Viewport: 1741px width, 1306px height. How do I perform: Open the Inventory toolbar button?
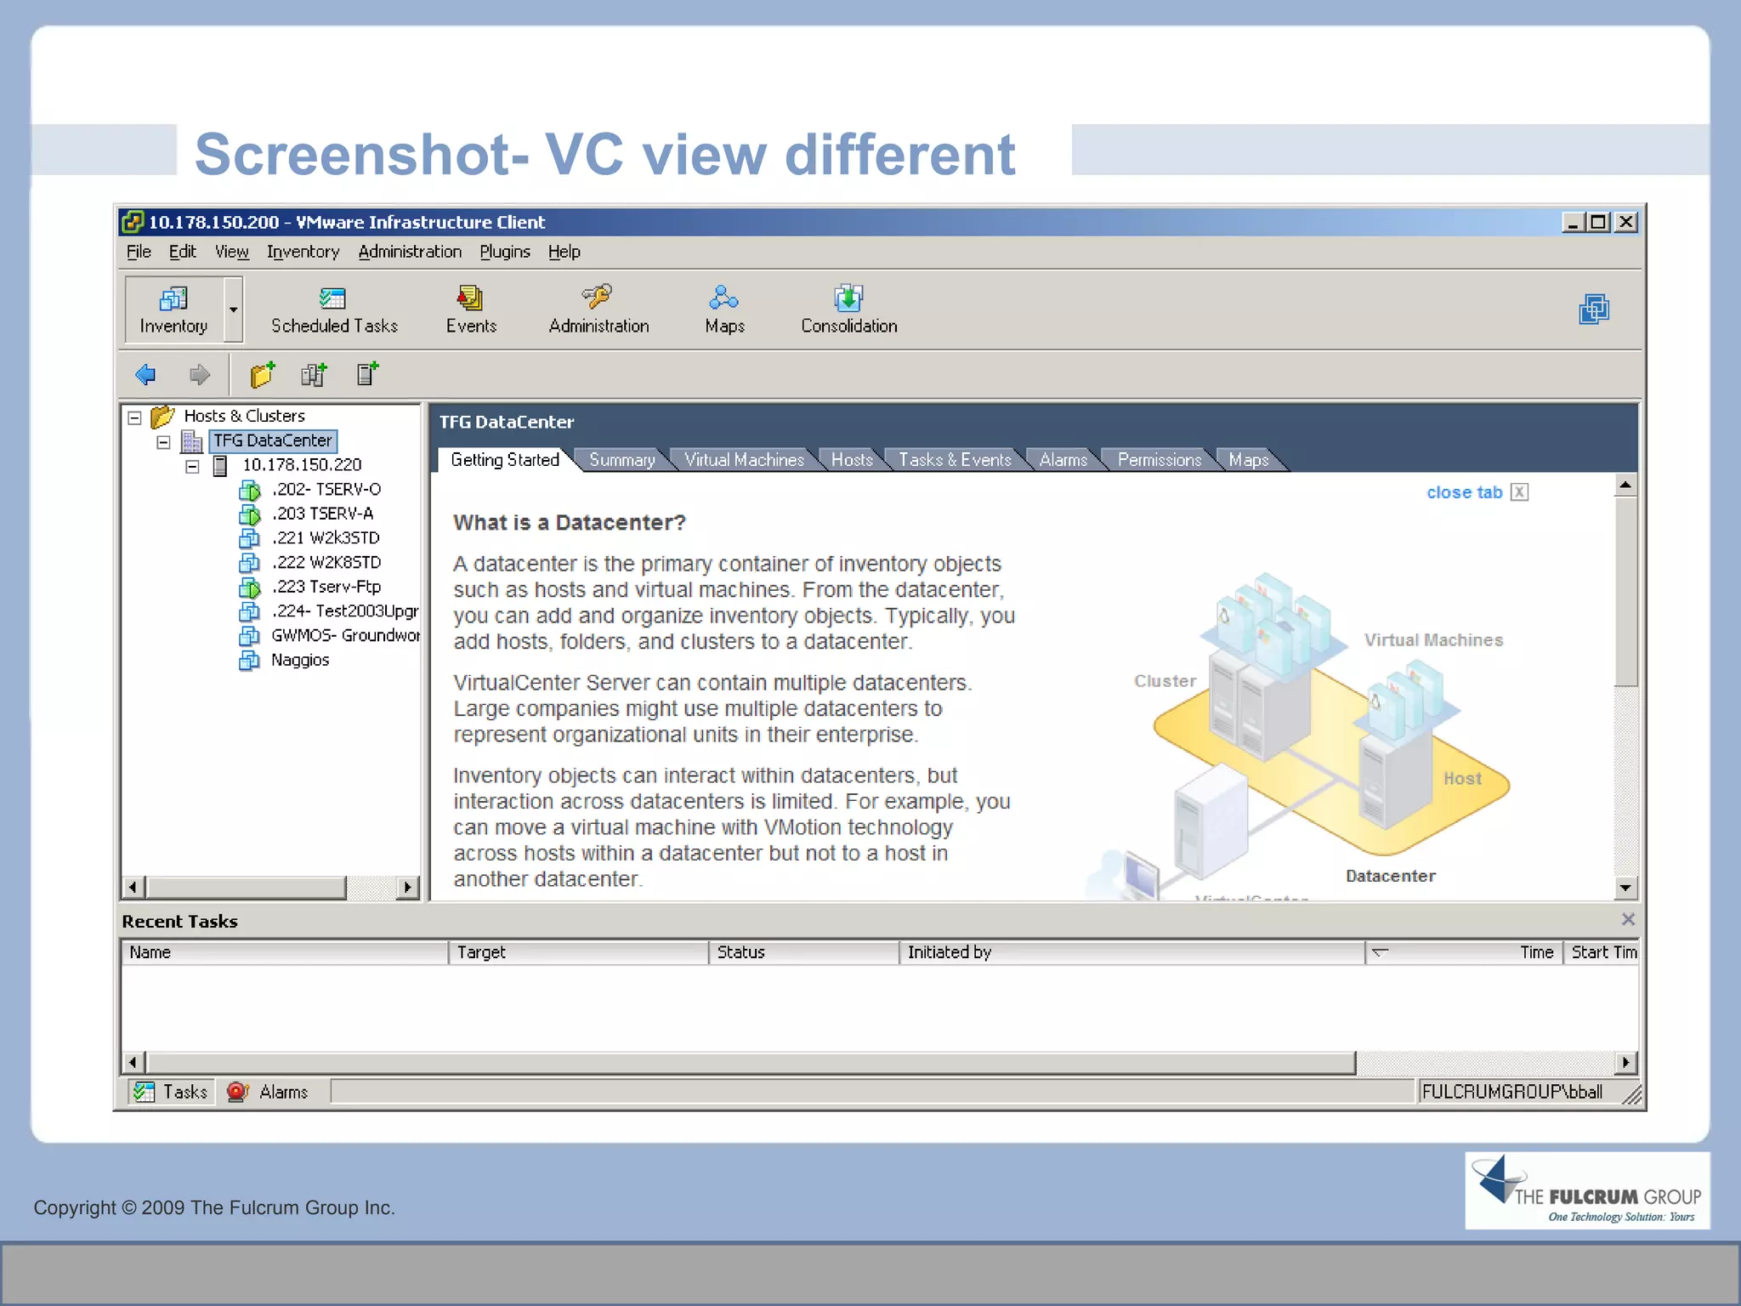[174, 309]
